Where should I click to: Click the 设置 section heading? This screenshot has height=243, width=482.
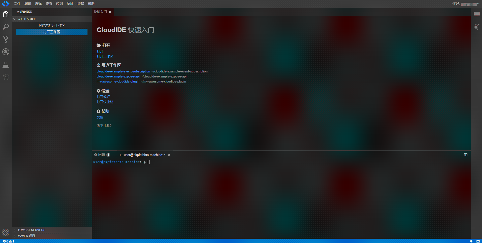[x=103, y=91]
